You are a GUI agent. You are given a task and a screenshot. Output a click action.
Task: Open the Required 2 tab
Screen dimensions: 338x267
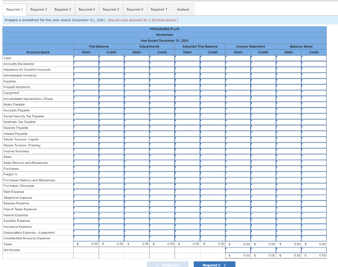click(39, 10)
